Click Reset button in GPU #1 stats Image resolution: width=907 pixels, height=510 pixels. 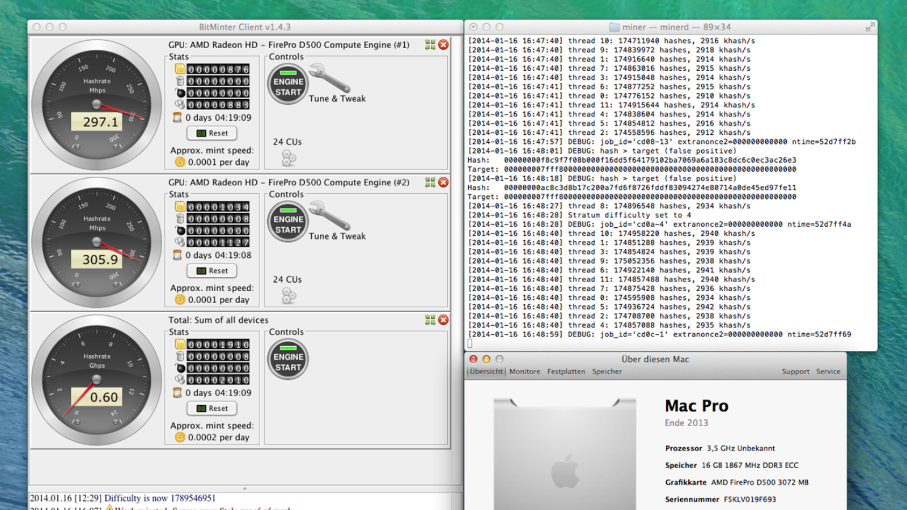[x=213, y=133]
